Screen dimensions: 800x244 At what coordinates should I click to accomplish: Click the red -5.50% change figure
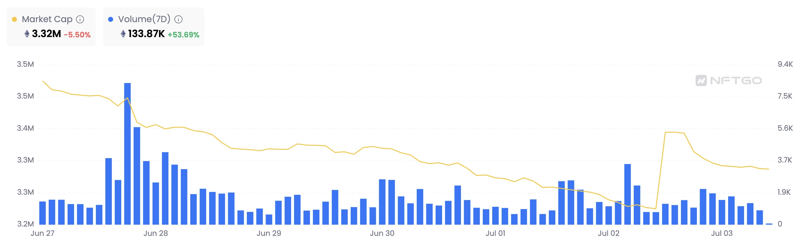coord(77,35)
